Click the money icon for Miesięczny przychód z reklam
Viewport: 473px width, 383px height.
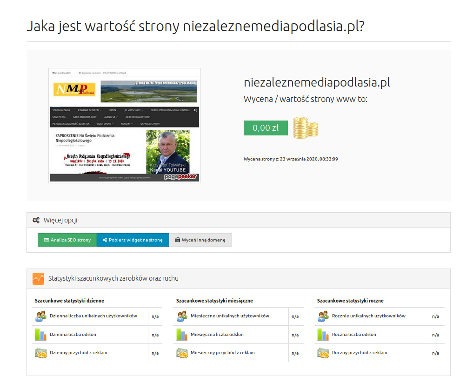(182, 353)
